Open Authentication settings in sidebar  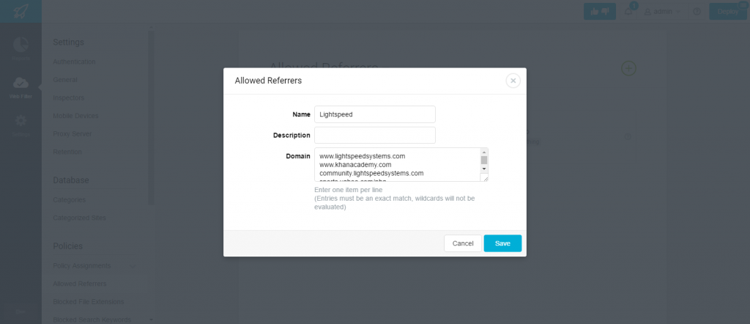74,62
